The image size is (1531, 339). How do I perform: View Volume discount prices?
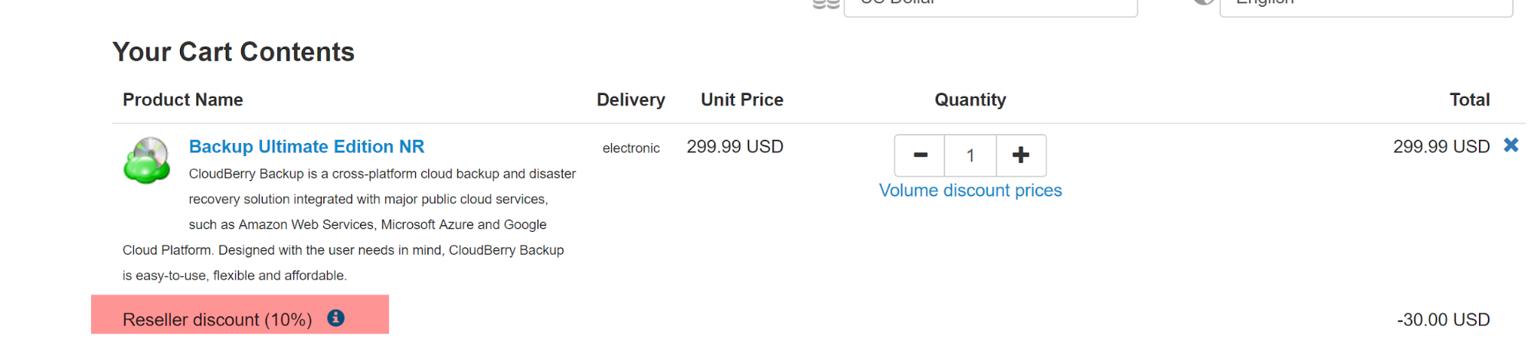(970, 191)
